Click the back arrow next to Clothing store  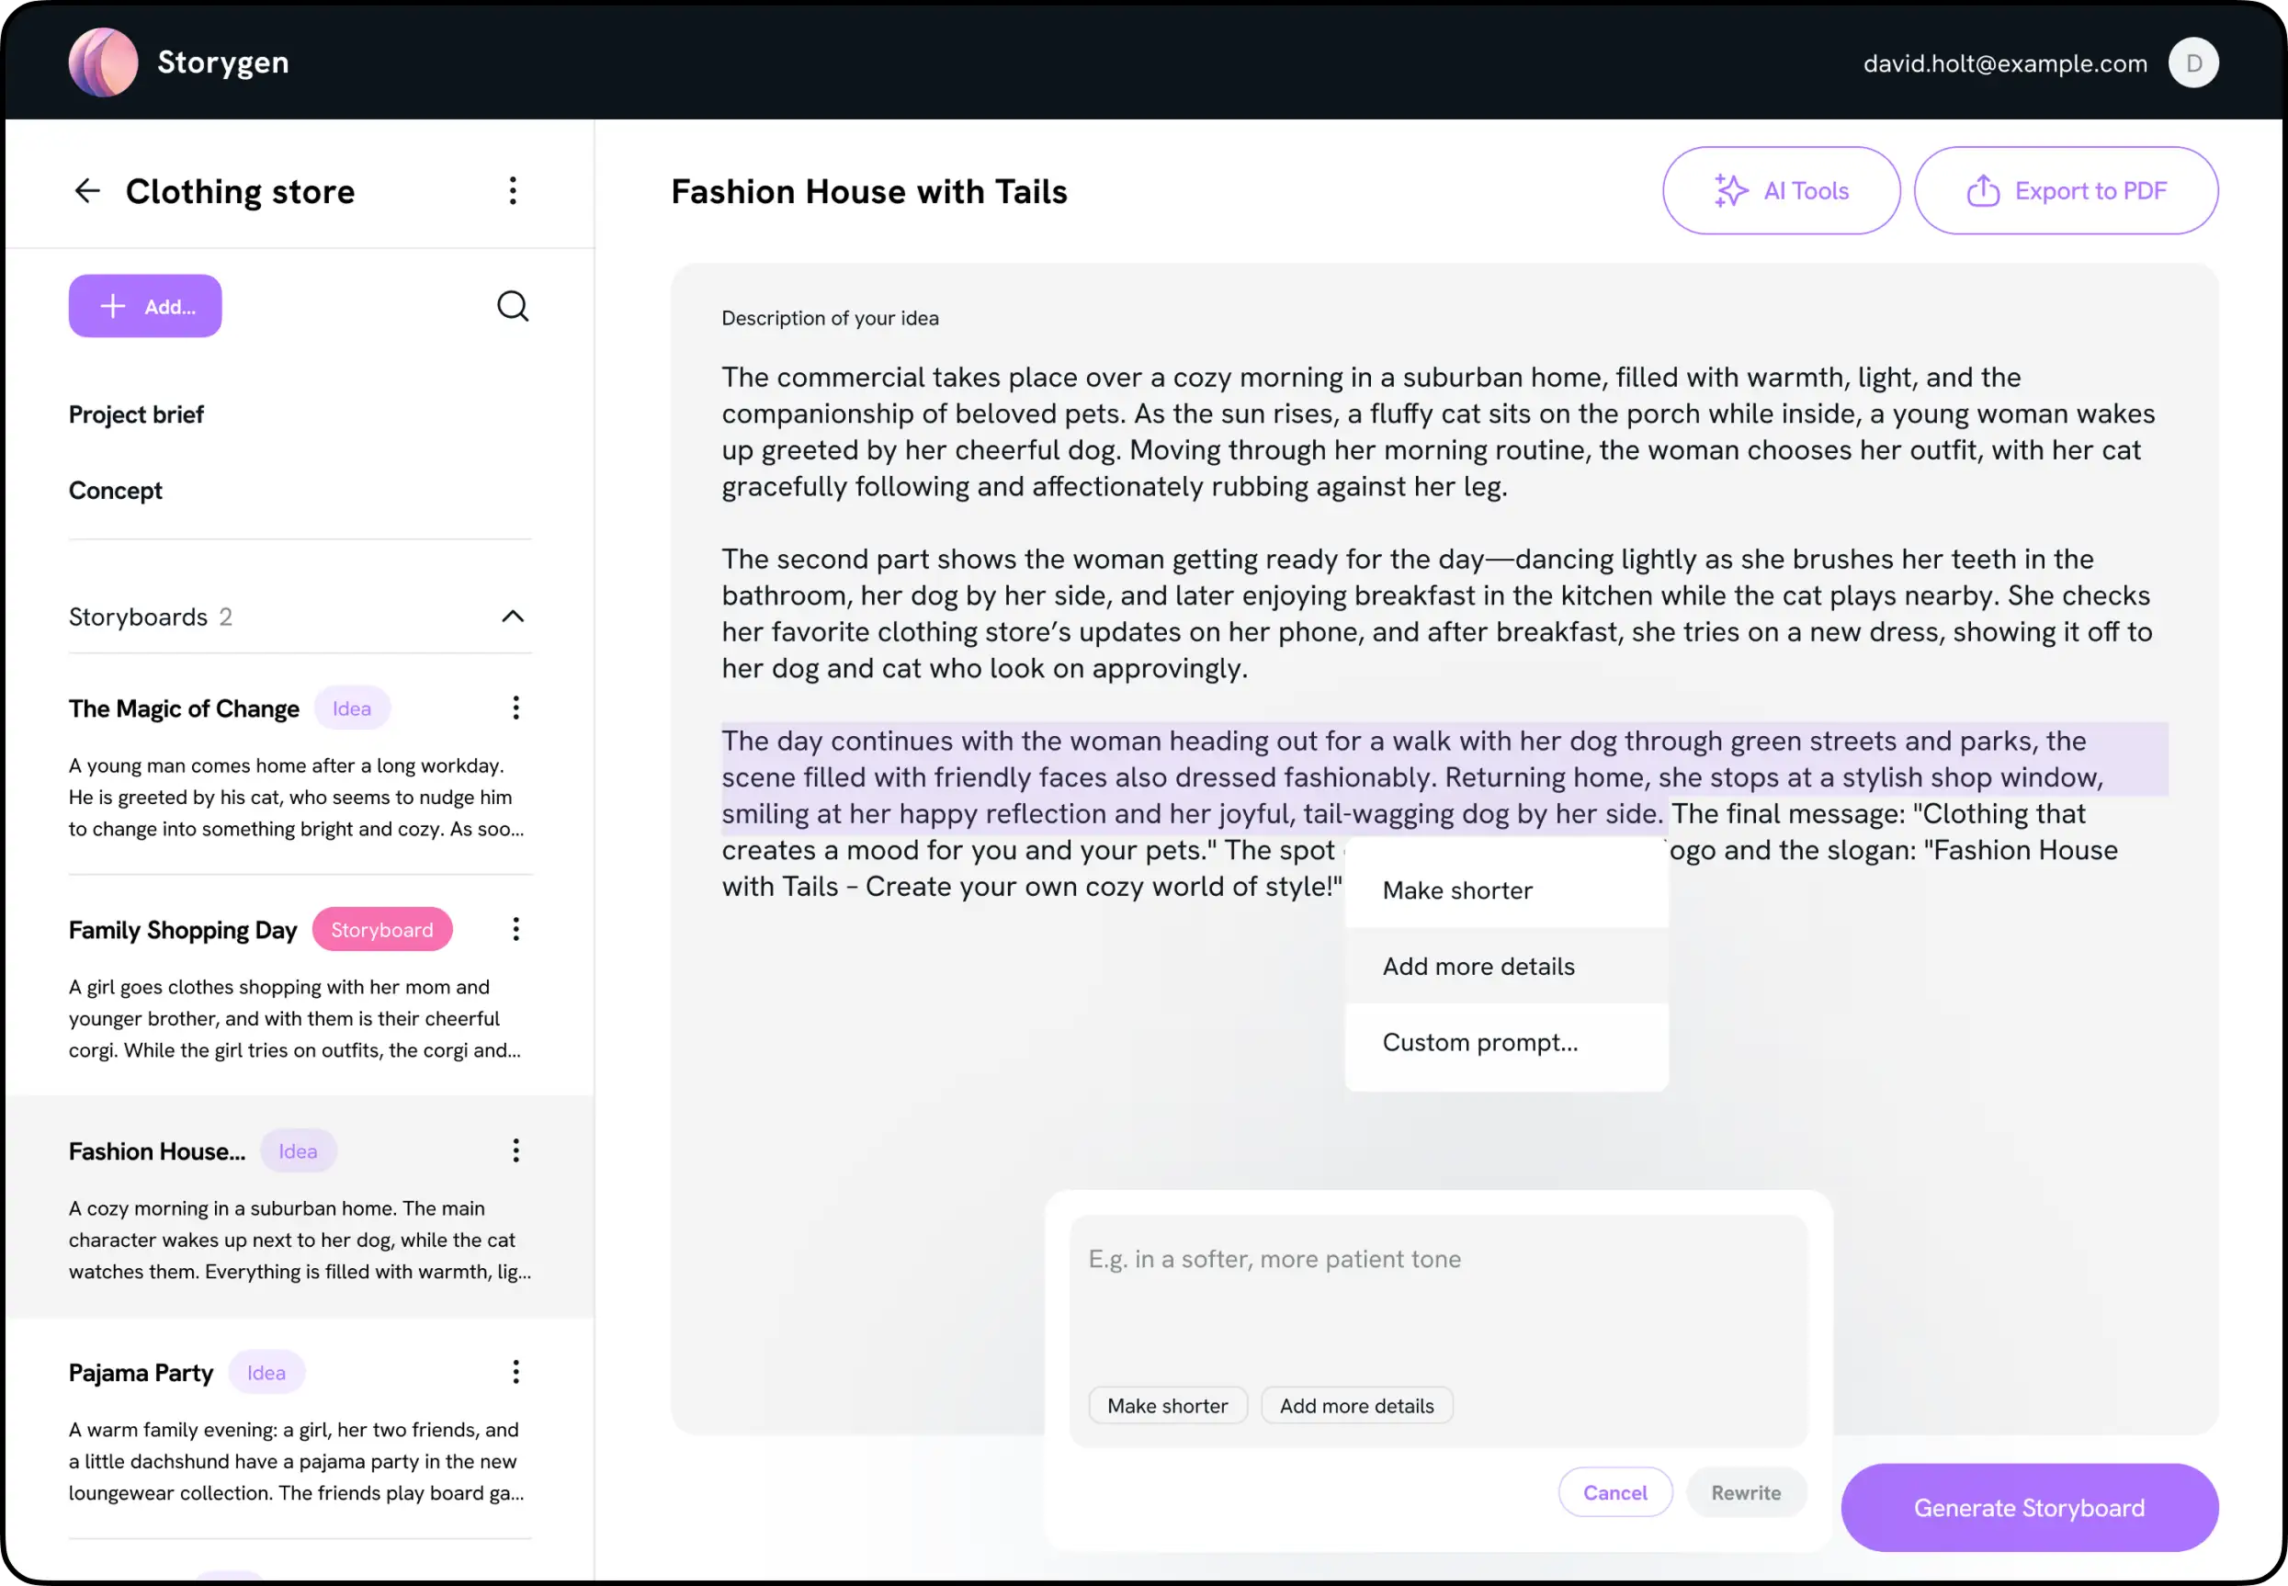pos(87,191)
